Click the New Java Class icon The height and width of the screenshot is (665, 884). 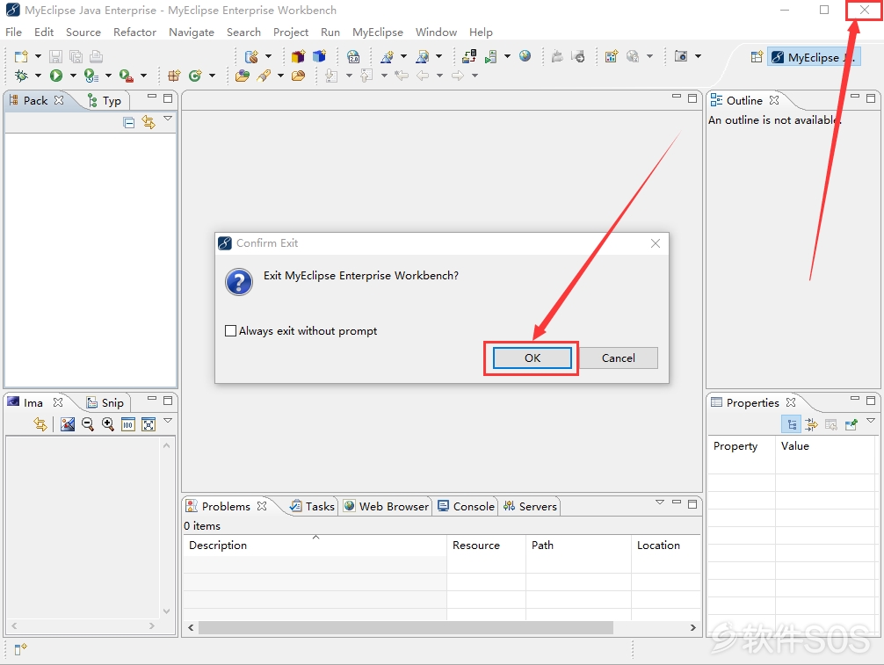(x=195, y=76)
